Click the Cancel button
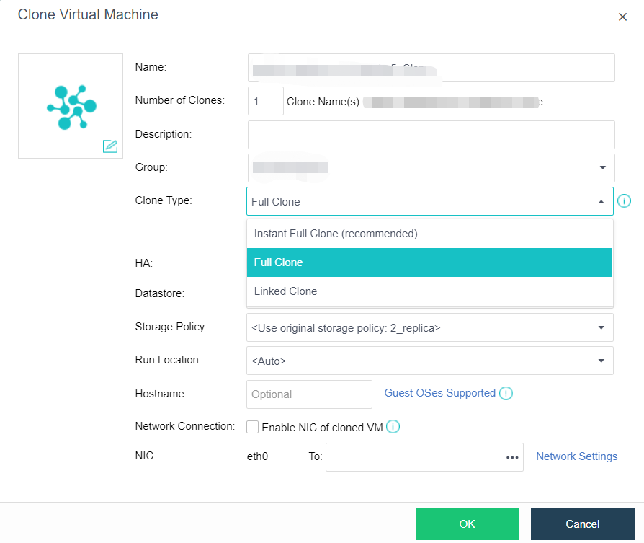The width and height of the screenshot is (644, 543). 582,524
